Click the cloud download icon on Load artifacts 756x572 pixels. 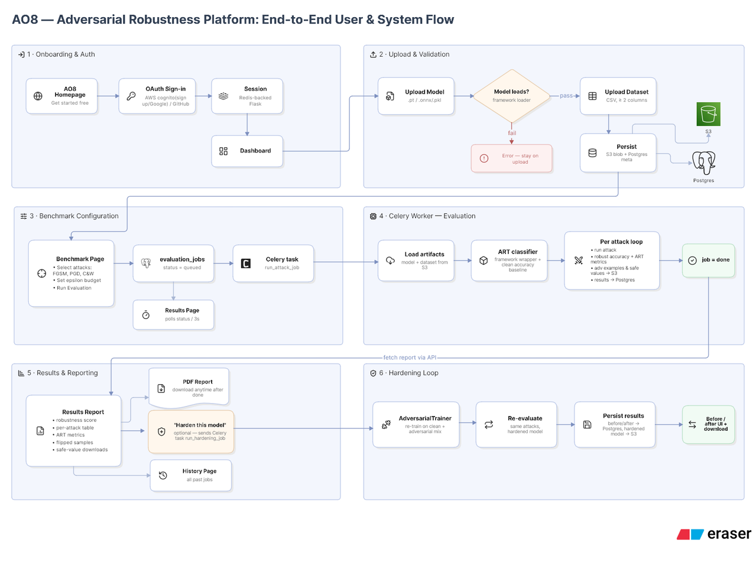(x=390, y=261)
